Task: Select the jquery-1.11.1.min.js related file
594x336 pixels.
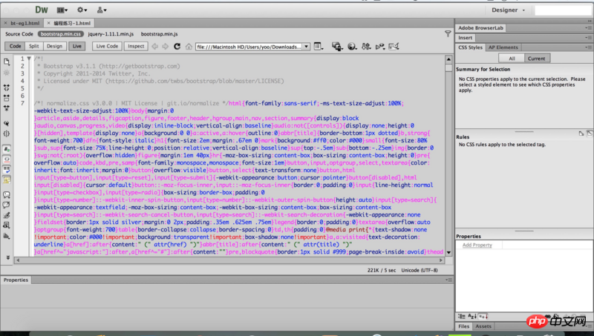Action: pos(111,34)
